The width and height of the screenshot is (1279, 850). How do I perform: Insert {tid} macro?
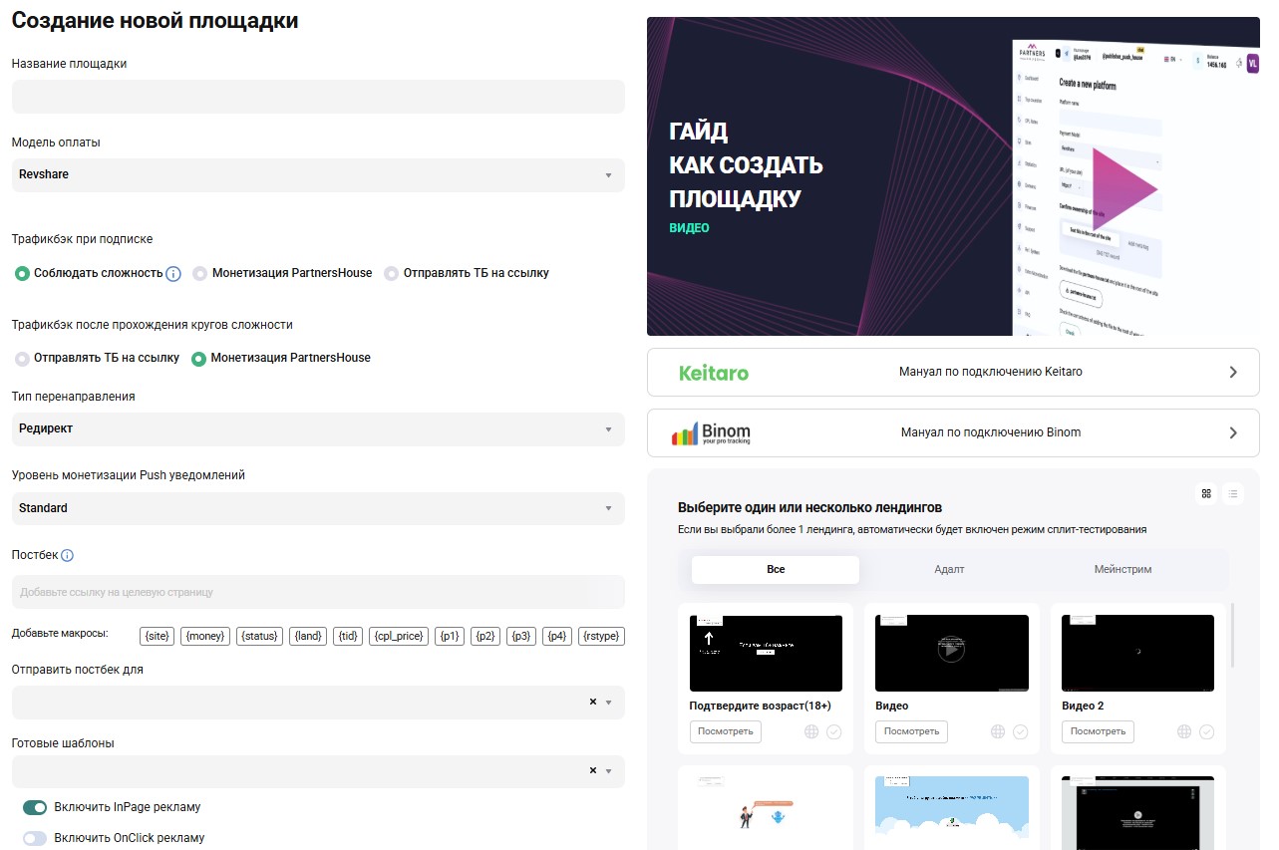(348, 636)
